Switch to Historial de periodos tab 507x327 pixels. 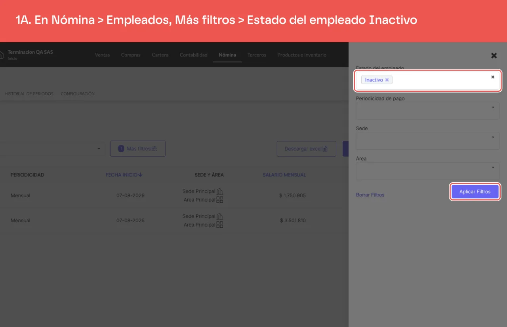click(x=29, y=94)
